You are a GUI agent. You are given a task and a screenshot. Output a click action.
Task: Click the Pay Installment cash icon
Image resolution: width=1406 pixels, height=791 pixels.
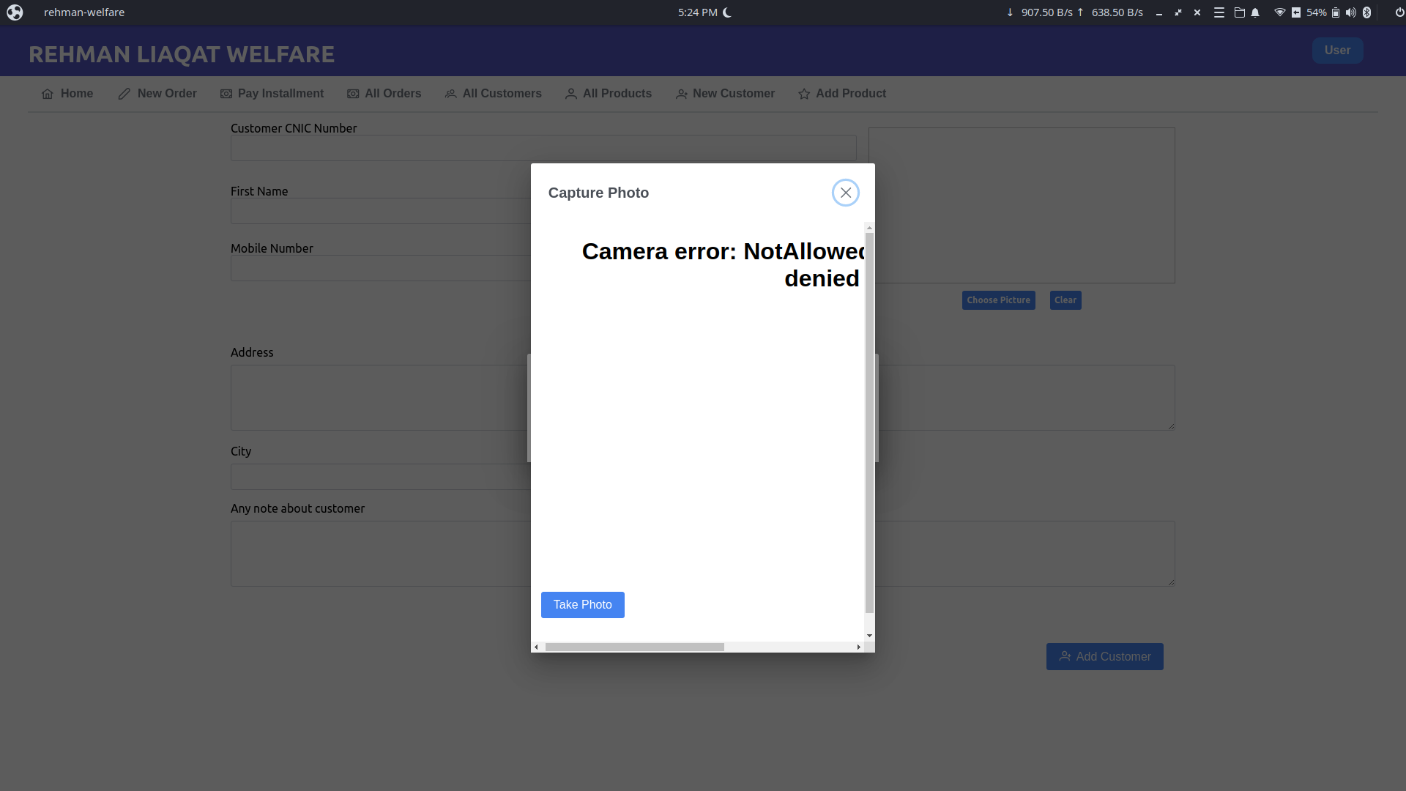[x=226, y=94]
